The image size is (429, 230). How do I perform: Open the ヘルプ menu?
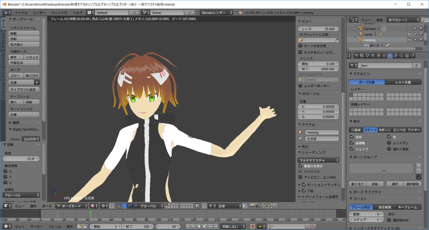[x=77, y=13]
